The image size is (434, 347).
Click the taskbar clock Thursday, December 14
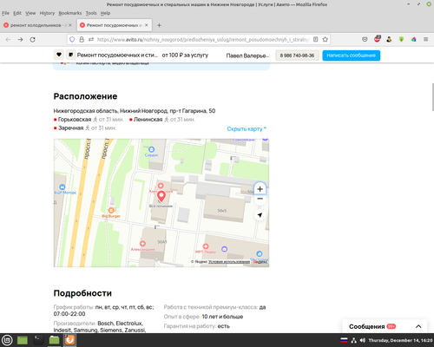coord(400,340)
